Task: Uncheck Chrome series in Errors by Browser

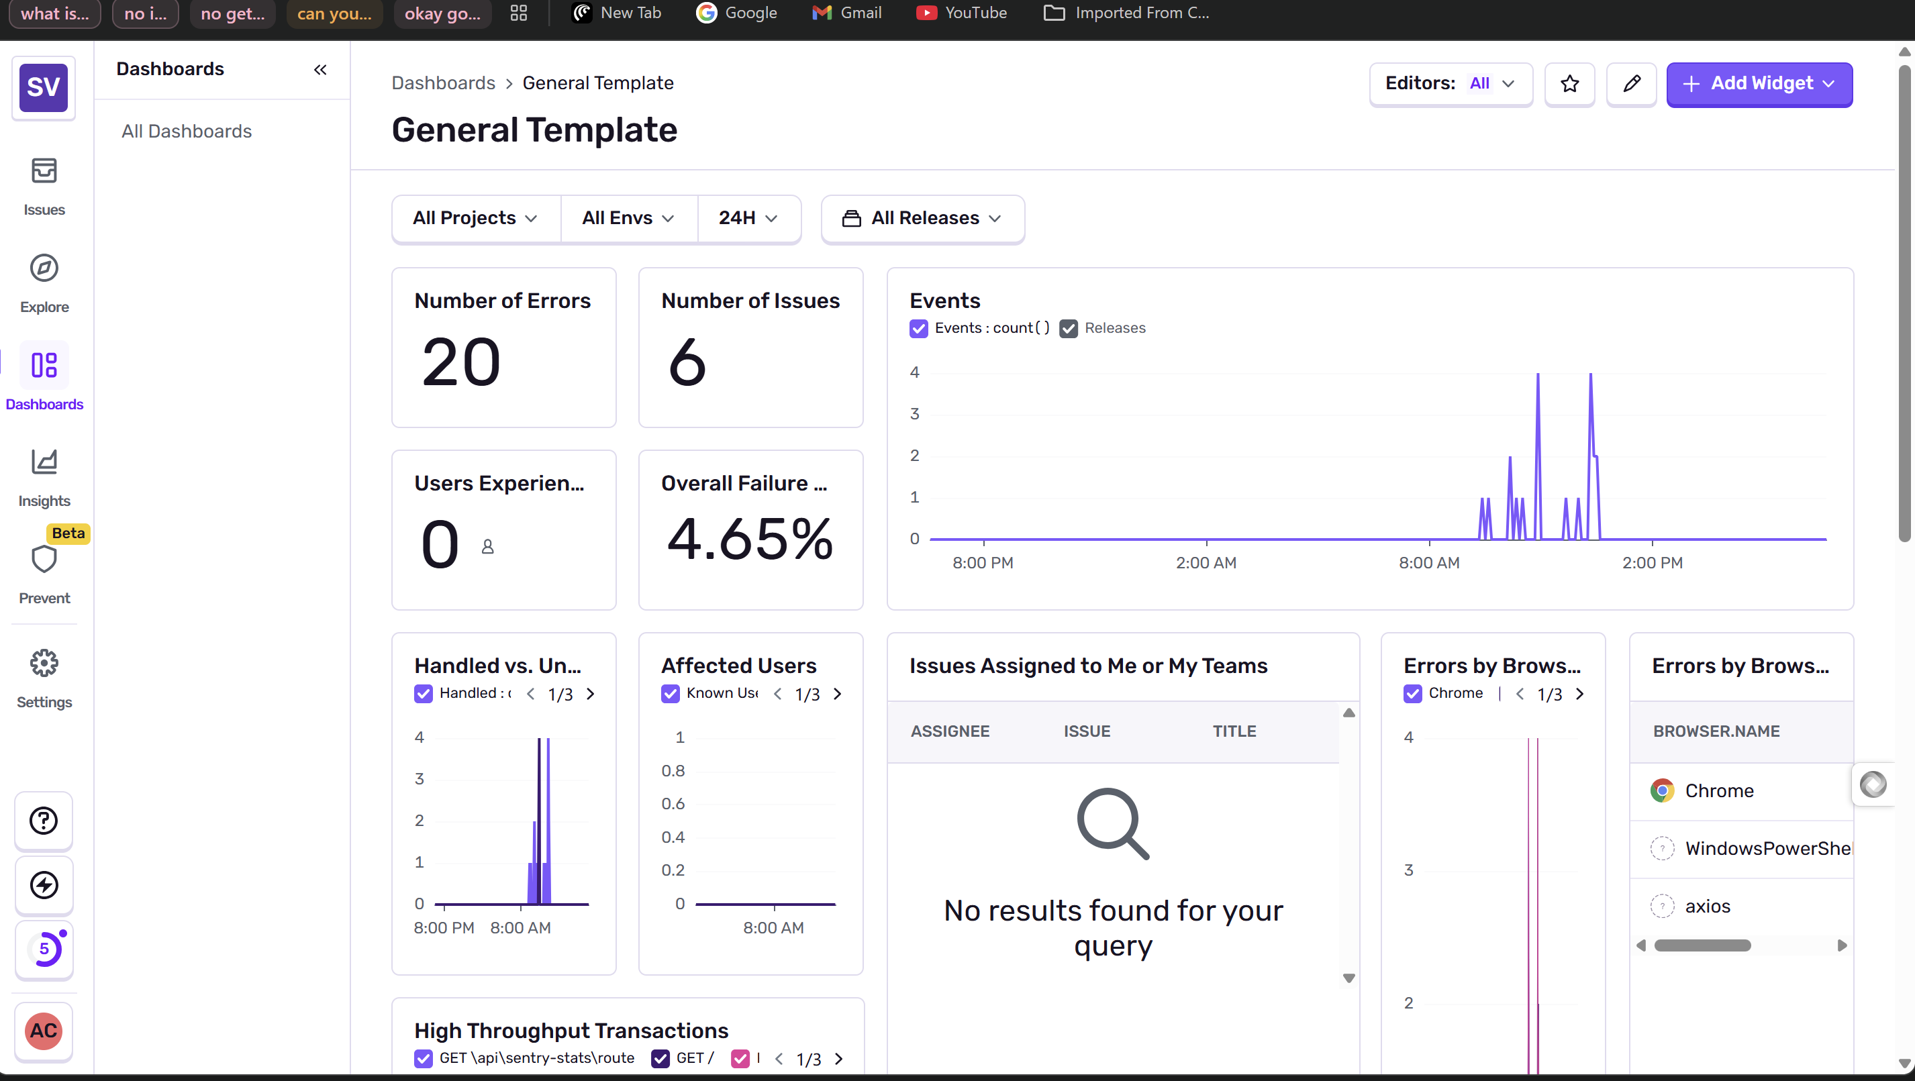Action: click(1412, 693)
